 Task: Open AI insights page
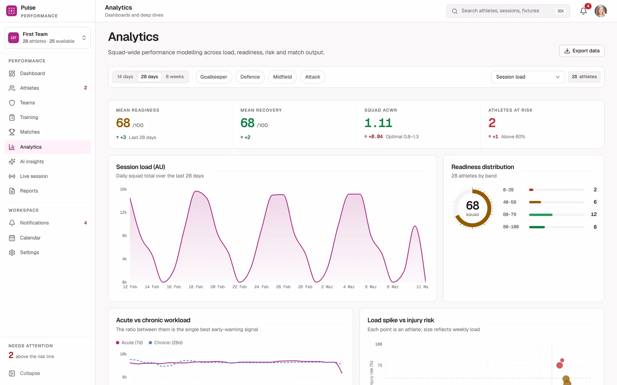pos(48,162)
